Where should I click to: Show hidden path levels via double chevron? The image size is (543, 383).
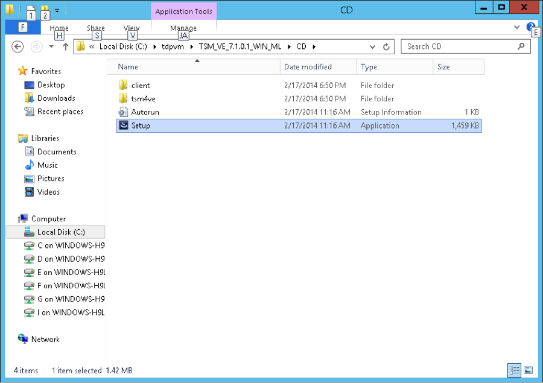tap(92, 47)
